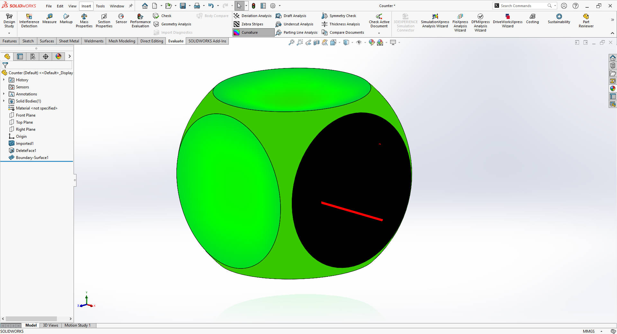Open Edit Appearance color sphere
The height and width of the screenshot is (334, 617).
click(372, 42)
